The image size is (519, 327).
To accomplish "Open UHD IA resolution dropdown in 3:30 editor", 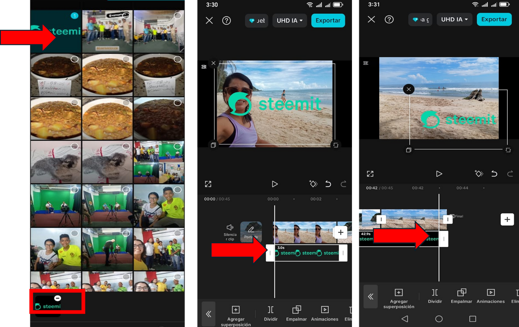I will tap(290, 21).
